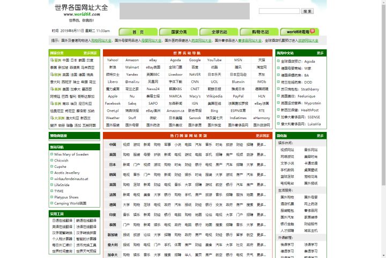The width and height of the screenshot is (386, 258).
Task: Open the Amazon link in the top row
Action: point(132,60)
